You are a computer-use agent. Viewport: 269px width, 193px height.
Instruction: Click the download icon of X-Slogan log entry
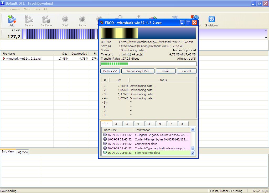[x=105, y=135]
